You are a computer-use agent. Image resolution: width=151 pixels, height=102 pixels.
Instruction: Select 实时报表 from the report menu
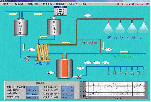pos(60,14)
